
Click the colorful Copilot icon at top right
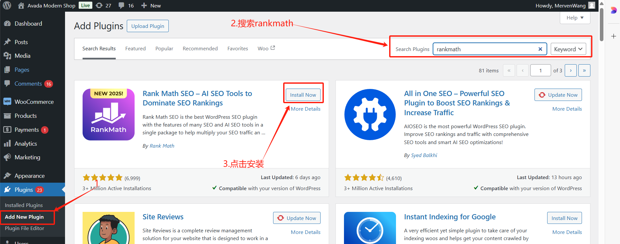[x=613, y=10]
